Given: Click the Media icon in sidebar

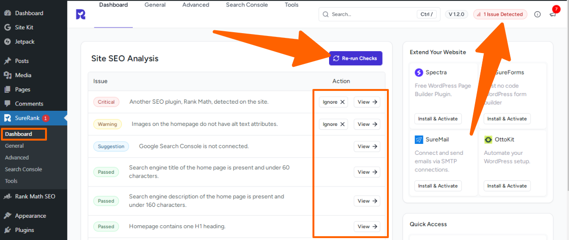Looking at the screenshot, I should click(7, 75).
